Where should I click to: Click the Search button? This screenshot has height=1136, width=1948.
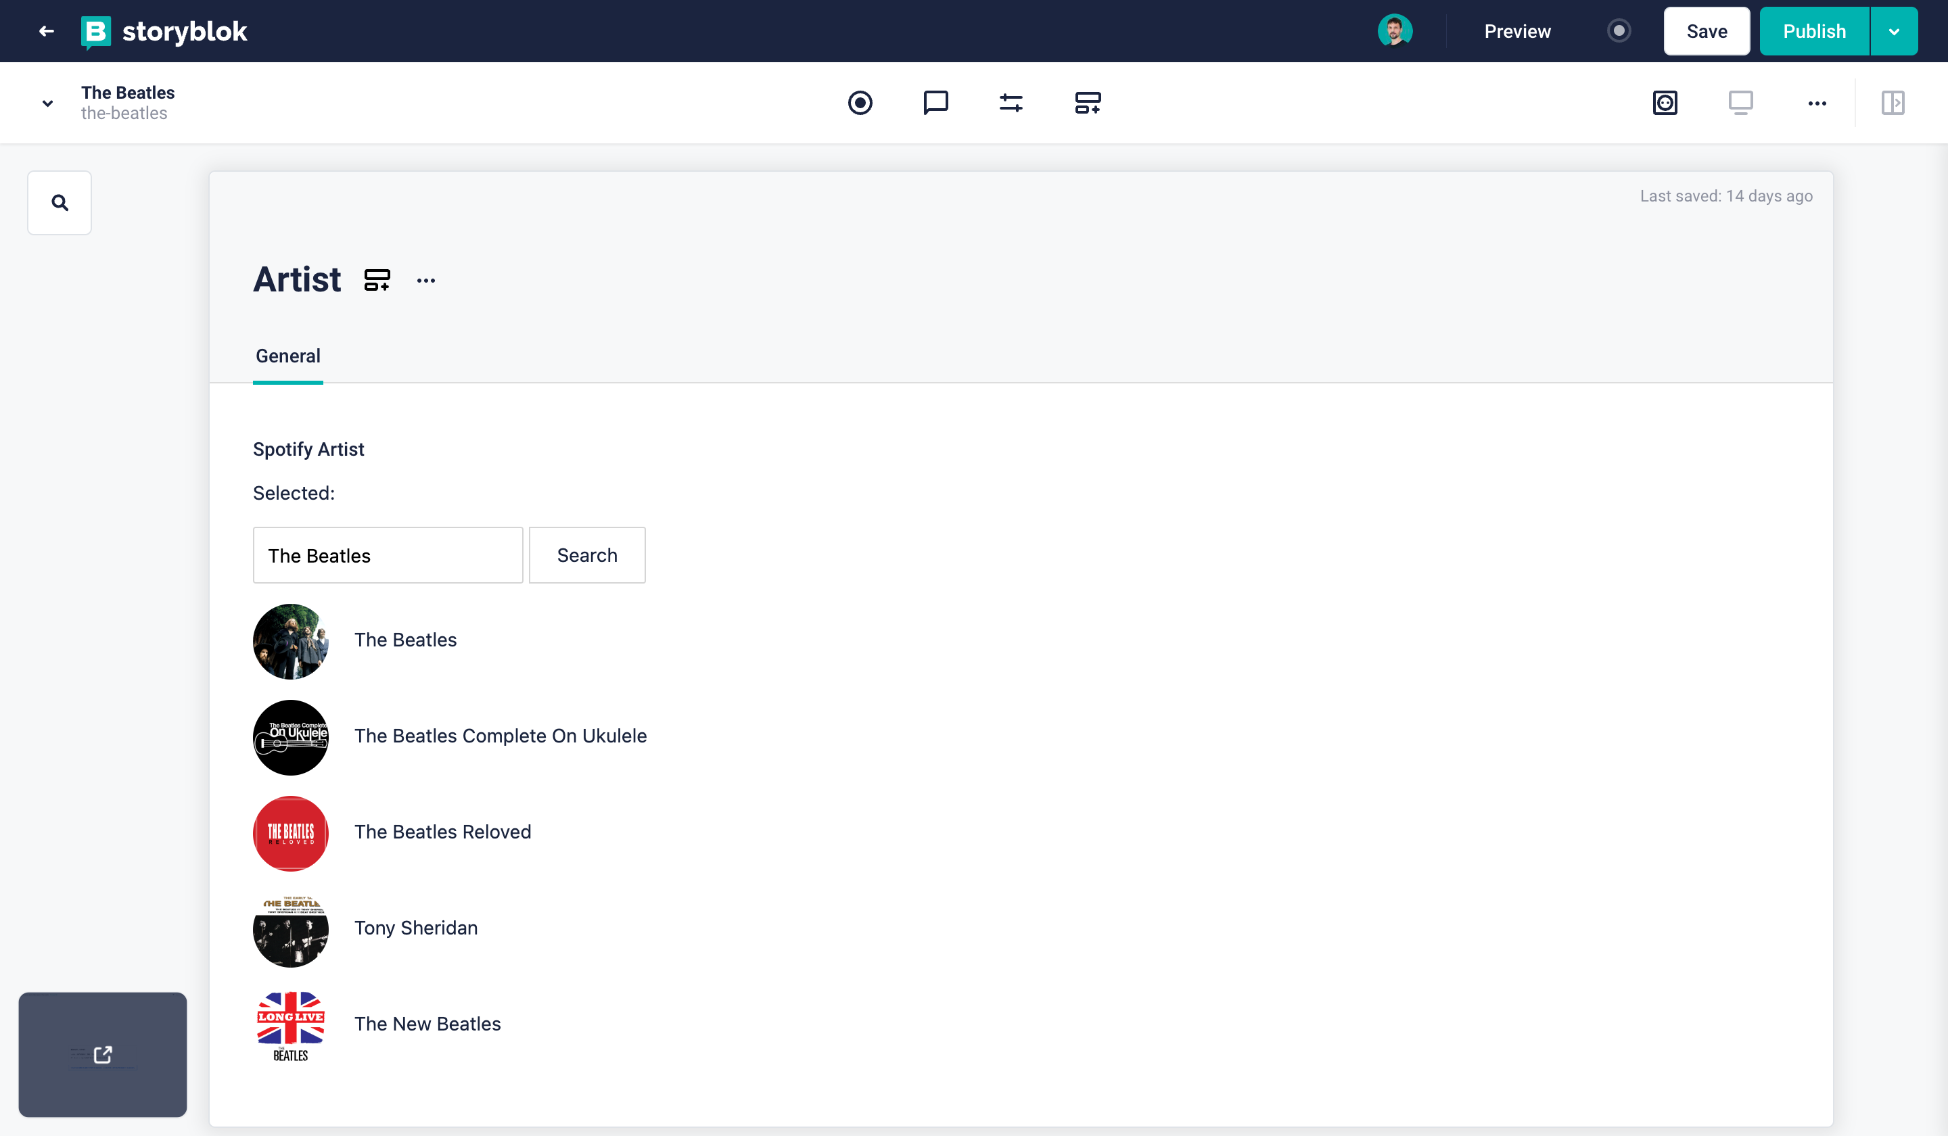[x=586, y=555]
